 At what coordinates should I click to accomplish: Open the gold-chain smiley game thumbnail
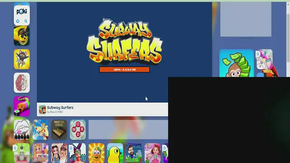[x=22, y=36]
